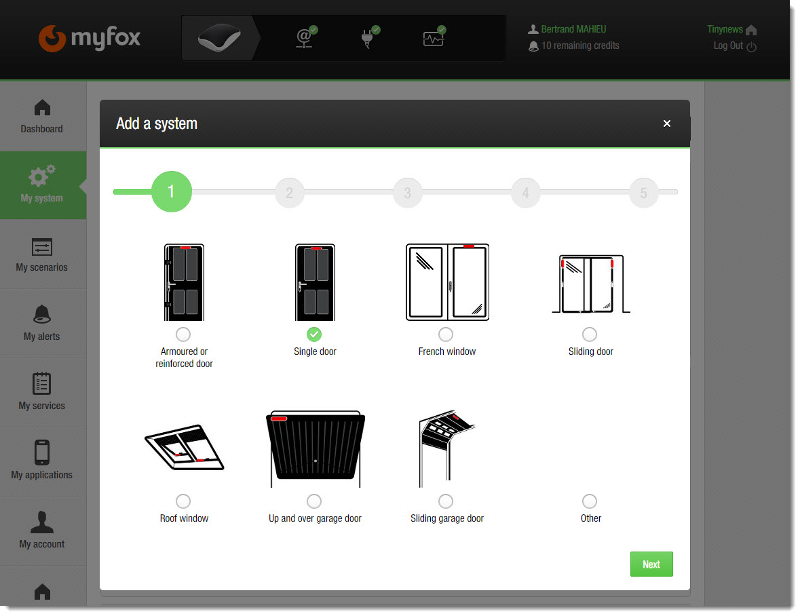The height and width of the screenshot is (616, 800).
Task: Select the Armoured or reinforced door radio
Action: [183, 334]
